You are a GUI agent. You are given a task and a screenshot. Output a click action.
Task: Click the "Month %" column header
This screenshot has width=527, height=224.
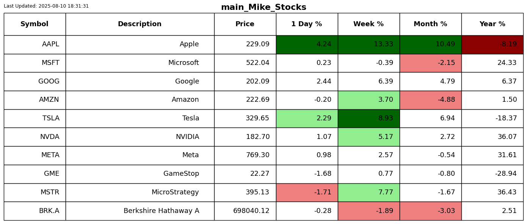click(430, 24)
